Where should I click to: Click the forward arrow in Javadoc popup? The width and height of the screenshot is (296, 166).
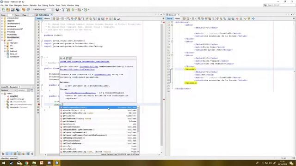(64, 58)
